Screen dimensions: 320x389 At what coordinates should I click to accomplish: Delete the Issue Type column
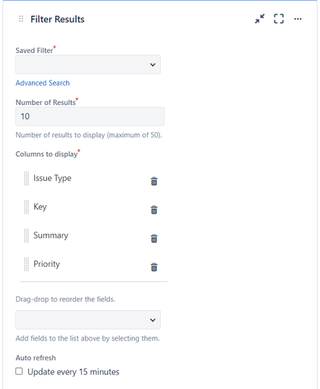coord(154,181)
